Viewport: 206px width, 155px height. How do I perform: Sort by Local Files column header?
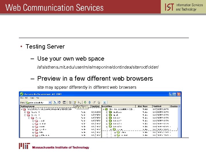tap(119, 106)
